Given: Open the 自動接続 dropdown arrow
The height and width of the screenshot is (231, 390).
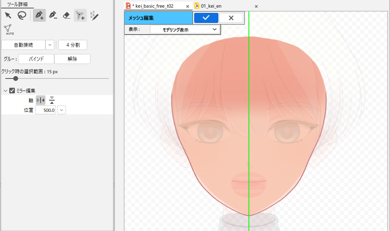Looking at the screenshot, I should 50,45.
